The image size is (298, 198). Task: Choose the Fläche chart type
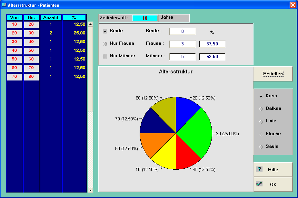[261, 134]
